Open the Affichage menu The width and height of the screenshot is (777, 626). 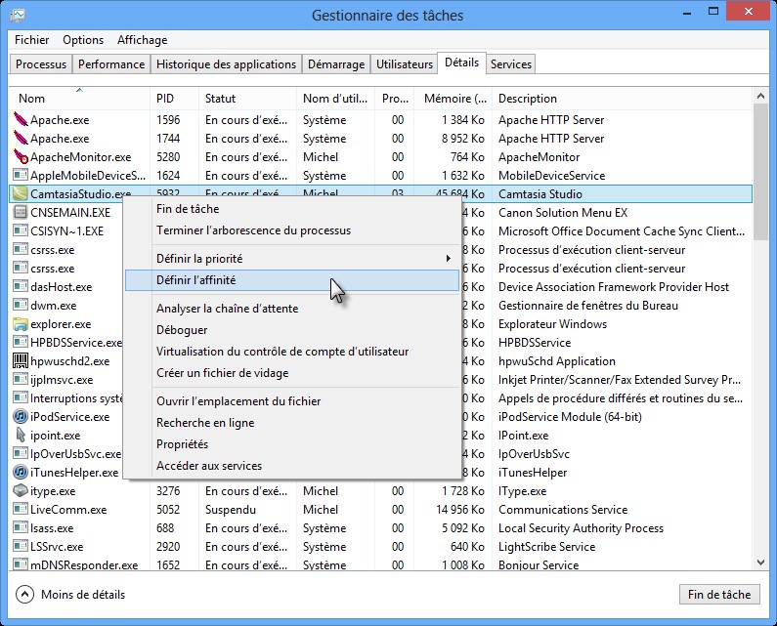coord(142,40)
